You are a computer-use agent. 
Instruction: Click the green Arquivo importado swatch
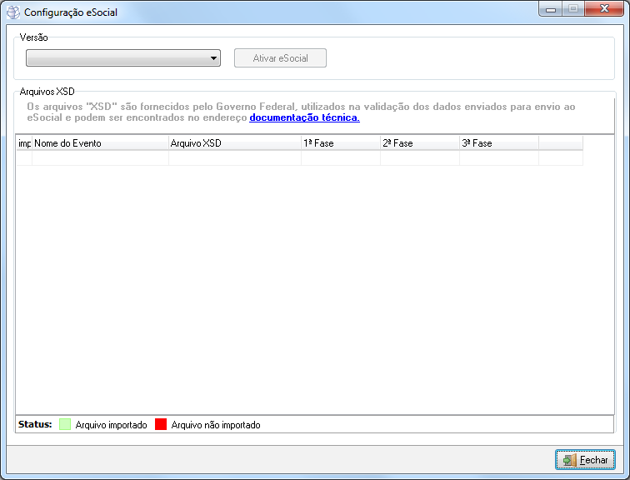point(64,425)
